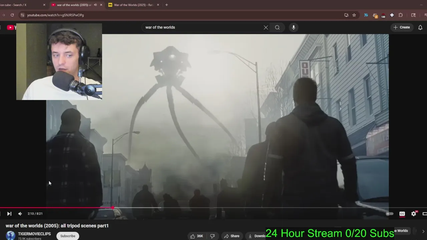This screenshot has height=240, width=427.
Task: Click the video title text
Action: coord(57,226)
